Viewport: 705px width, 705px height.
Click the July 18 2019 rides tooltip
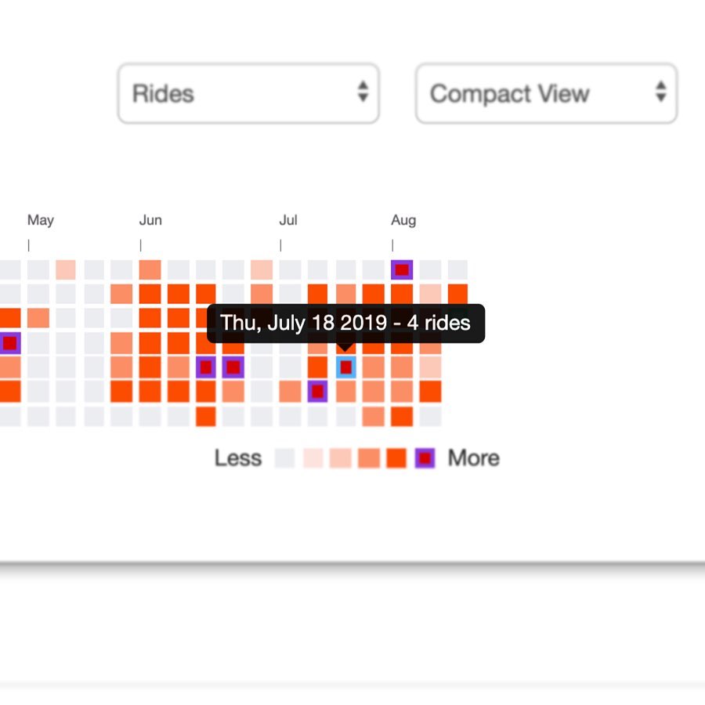[345, 323]
